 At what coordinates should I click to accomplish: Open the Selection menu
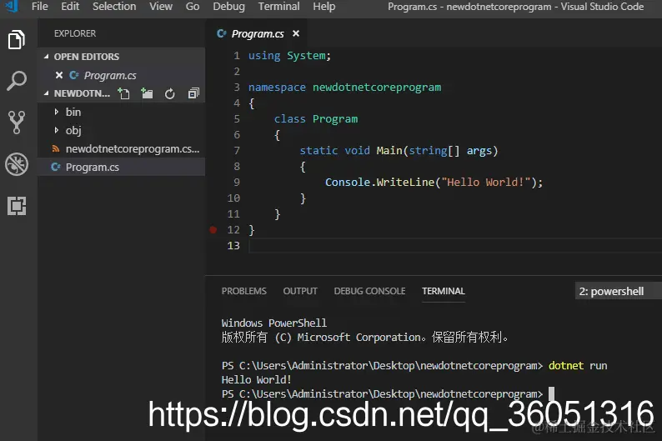click(x=114, y=7)
